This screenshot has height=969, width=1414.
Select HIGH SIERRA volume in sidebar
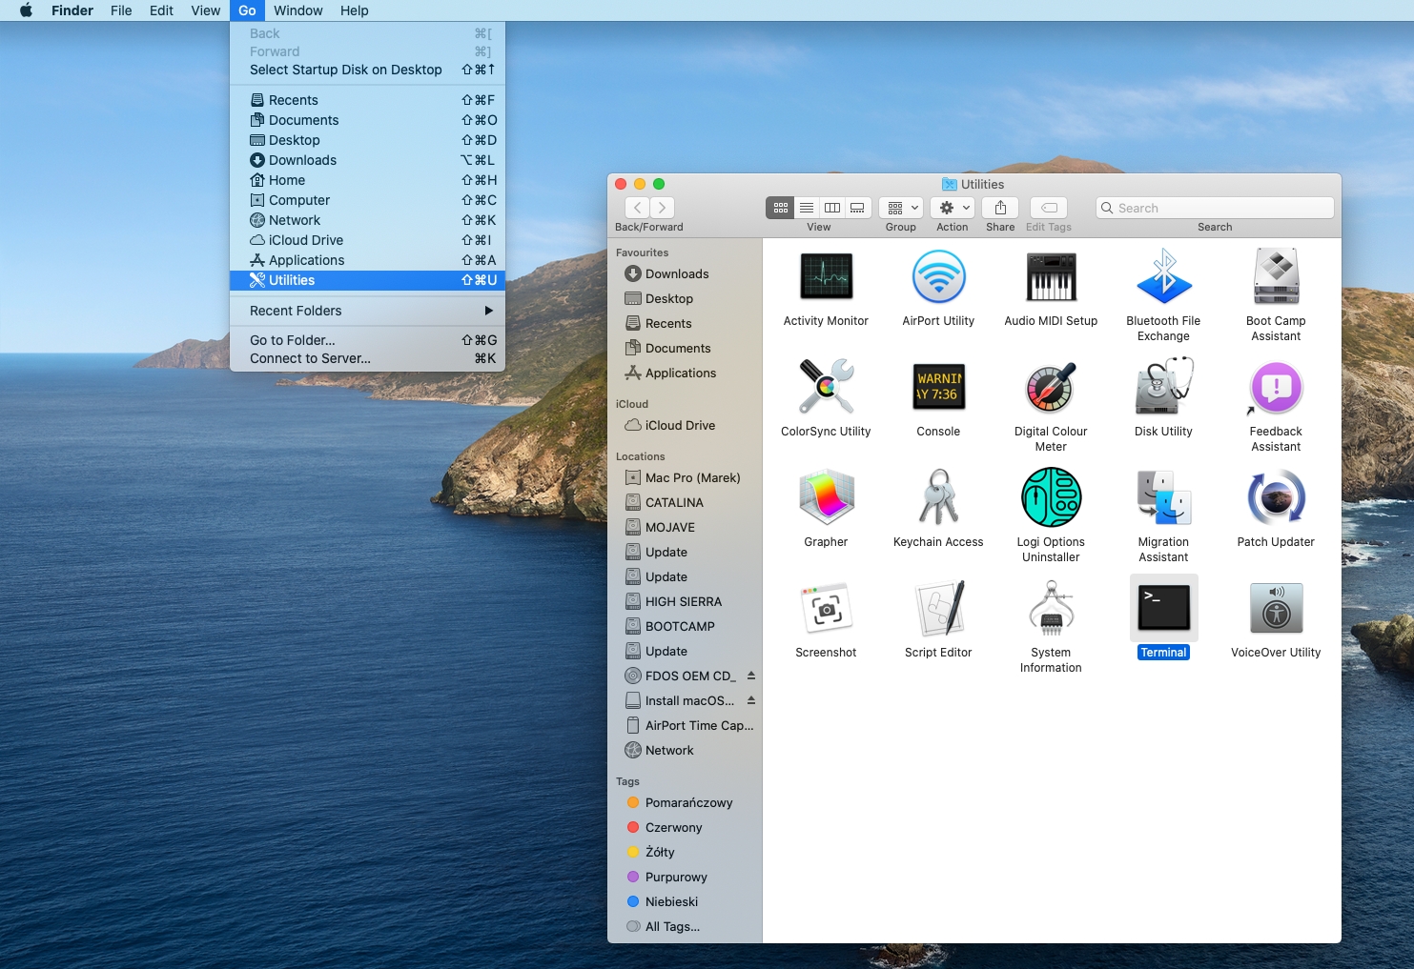click(x=684, y=601)
